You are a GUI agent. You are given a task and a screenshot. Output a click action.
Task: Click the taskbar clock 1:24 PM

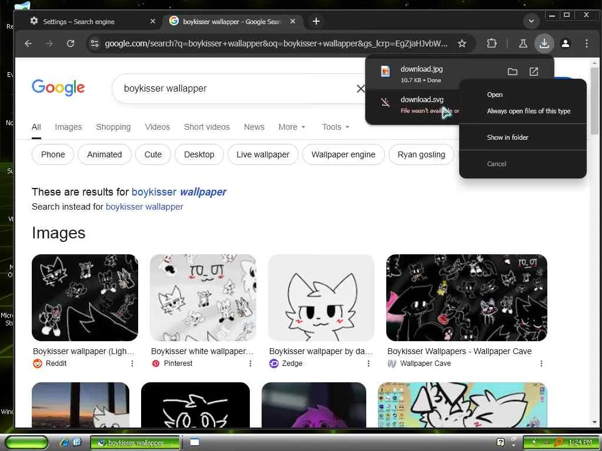[580, 442]
